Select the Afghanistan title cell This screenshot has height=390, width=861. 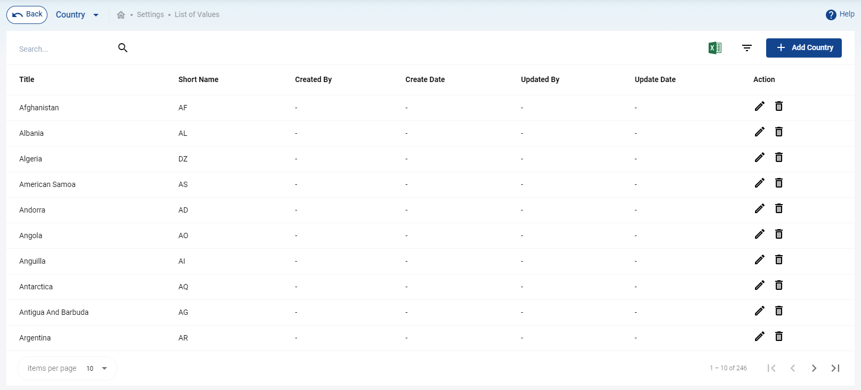[39, 108]
